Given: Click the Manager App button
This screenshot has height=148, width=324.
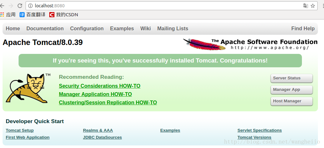Looking at the screenshot, I should [292, 90].
